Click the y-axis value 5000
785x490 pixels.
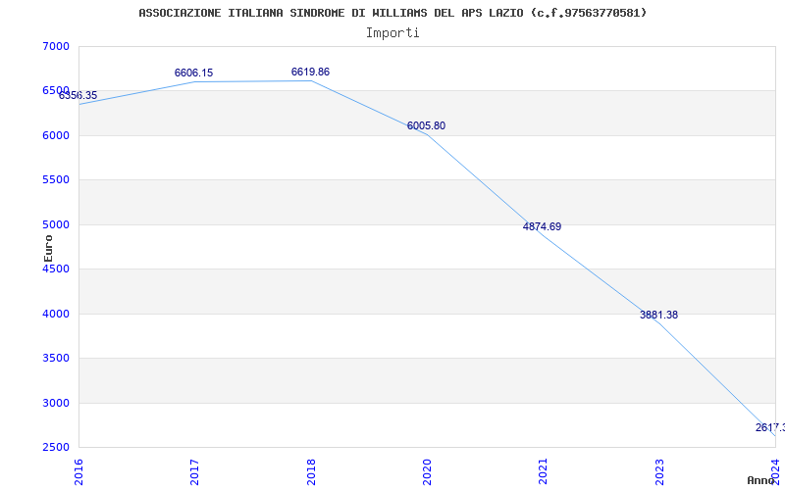click(56, 224)
